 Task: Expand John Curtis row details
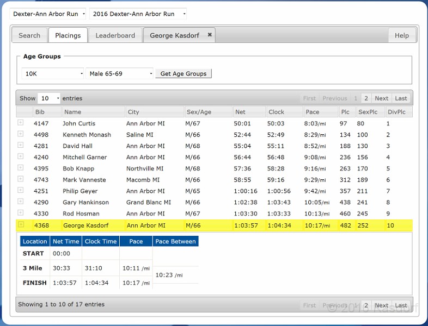point(21,123)
